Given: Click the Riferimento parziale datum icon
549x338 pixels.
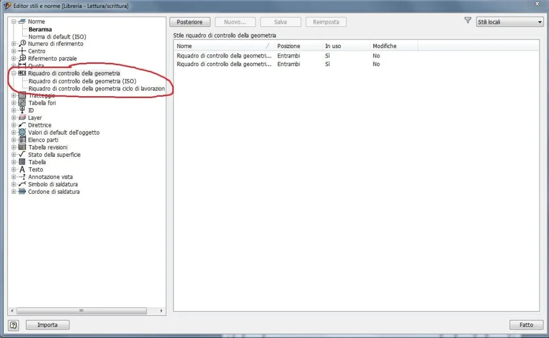Looking at the screenshot, I should [x=22, y=58].
